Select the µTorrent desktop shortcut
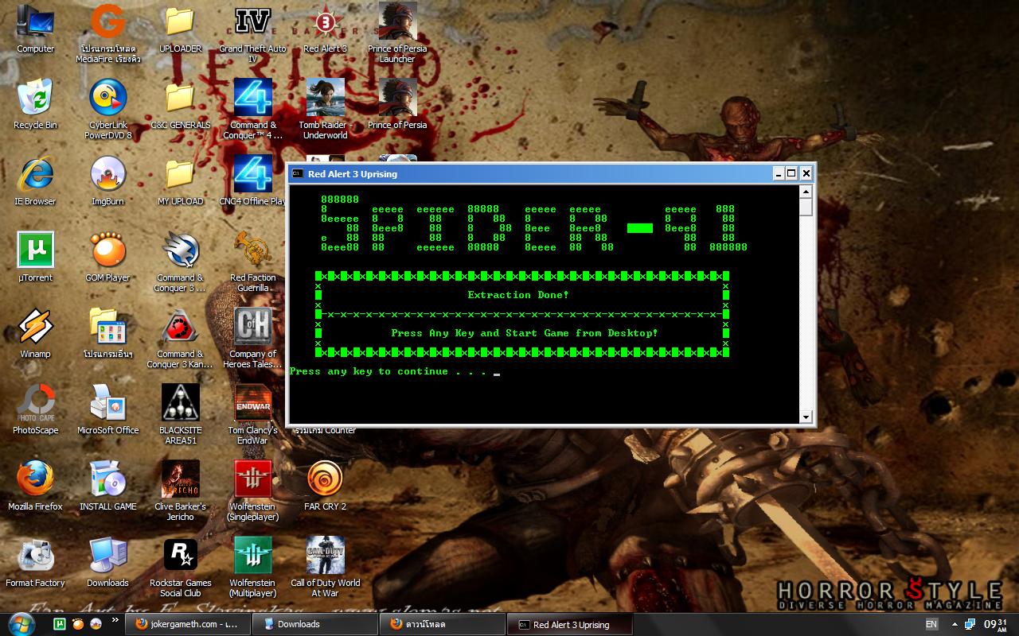The height and width of the screenshot is (636, 1019). point(36,257)
